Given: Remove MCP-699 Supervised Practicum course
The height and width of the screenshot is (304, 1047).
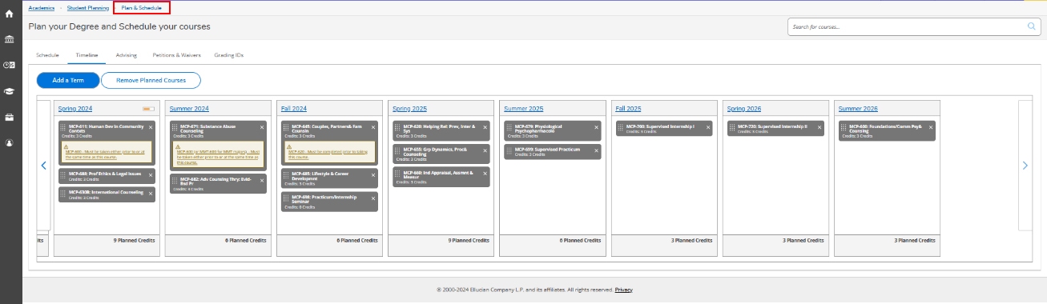Looking at the screenshot, I should [x=596, y=150].
